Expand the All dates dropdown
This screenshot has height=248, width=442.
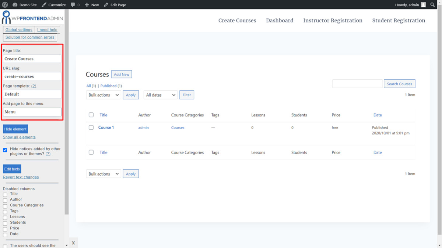tap(160, 95)
